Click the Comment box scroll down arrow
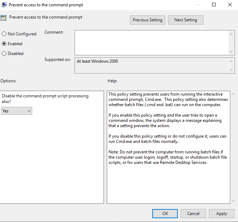The height and width of the screenshot is (222, 238). coord(231,51)
